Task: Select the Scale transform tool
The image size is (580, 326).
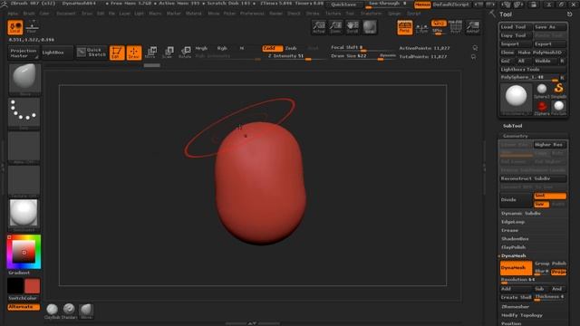Action: click(168, 53)
